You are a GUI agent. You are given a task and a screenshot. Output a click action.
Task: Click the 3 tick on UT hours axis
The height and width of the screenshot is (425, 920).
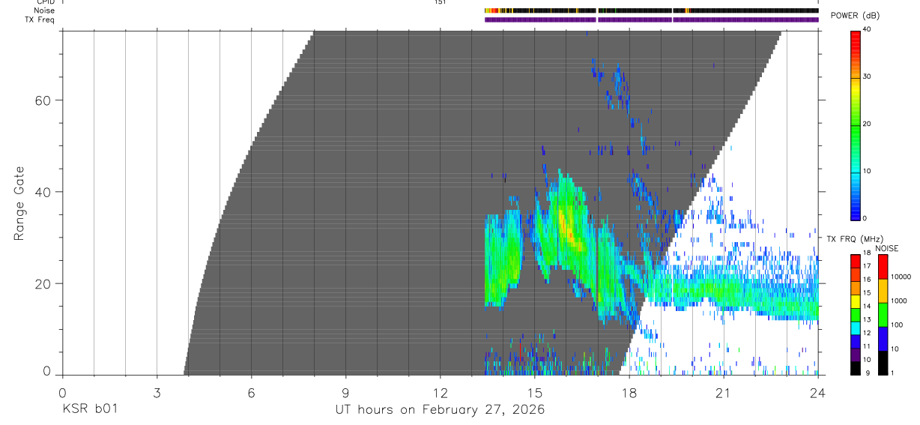tap(157, 393)
